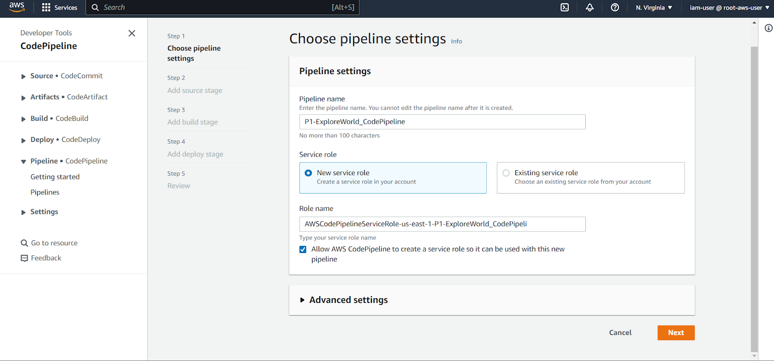Open Getting started in the sidebar

click(55, 177)
